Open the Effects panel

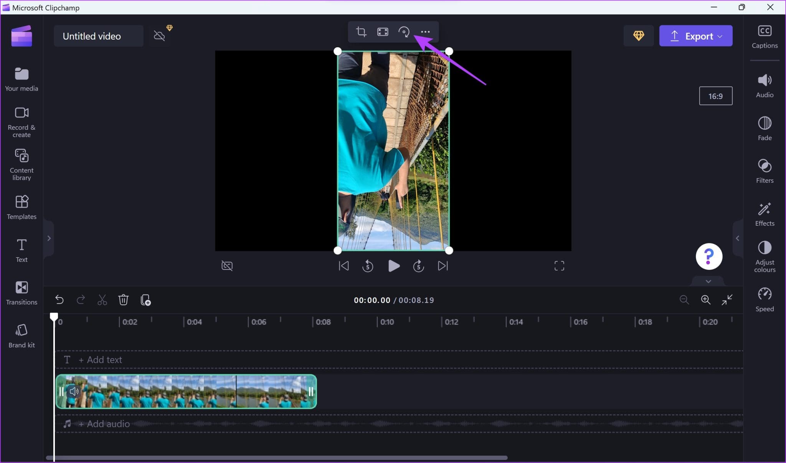point(765,214)
